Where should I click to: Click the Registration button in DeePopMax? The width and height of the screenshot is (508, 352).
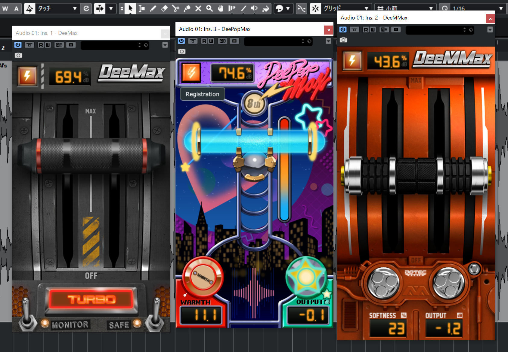point(202,94)
